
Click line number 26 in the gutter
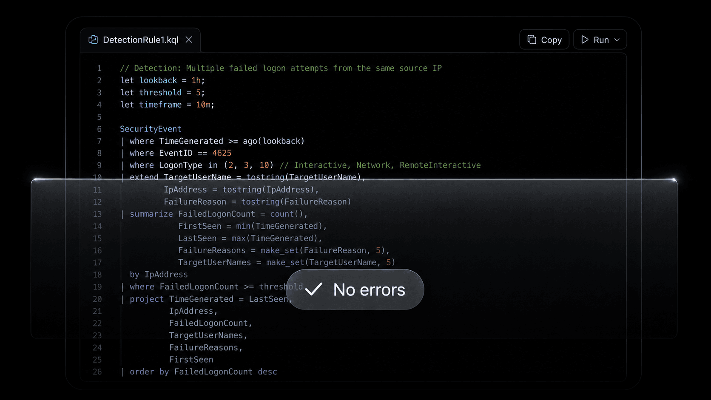(97, 372)
